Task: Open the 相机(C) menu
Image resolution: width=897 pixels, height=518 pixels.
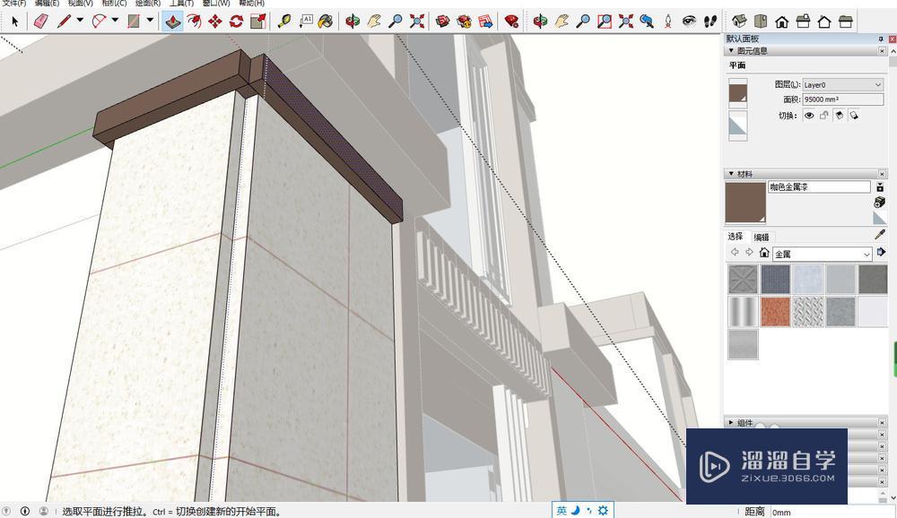Action: point(114,3)
